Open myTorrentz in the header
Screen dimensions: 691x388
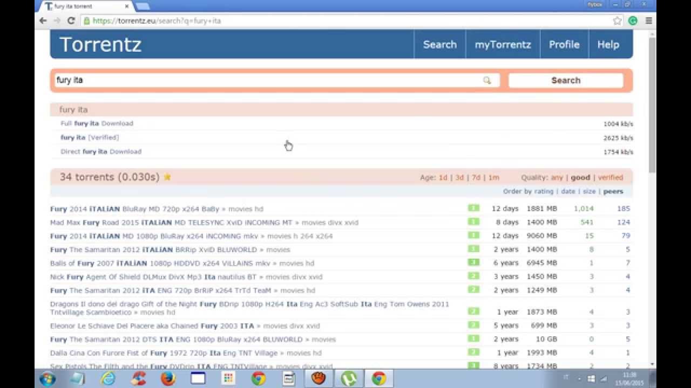(x=503, y=45)
